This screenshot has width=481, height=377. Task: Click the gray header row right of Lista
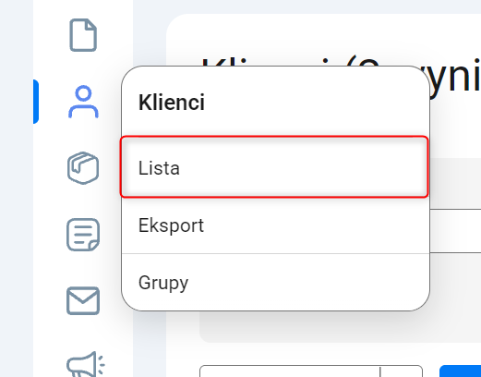[x=455, y=184]
